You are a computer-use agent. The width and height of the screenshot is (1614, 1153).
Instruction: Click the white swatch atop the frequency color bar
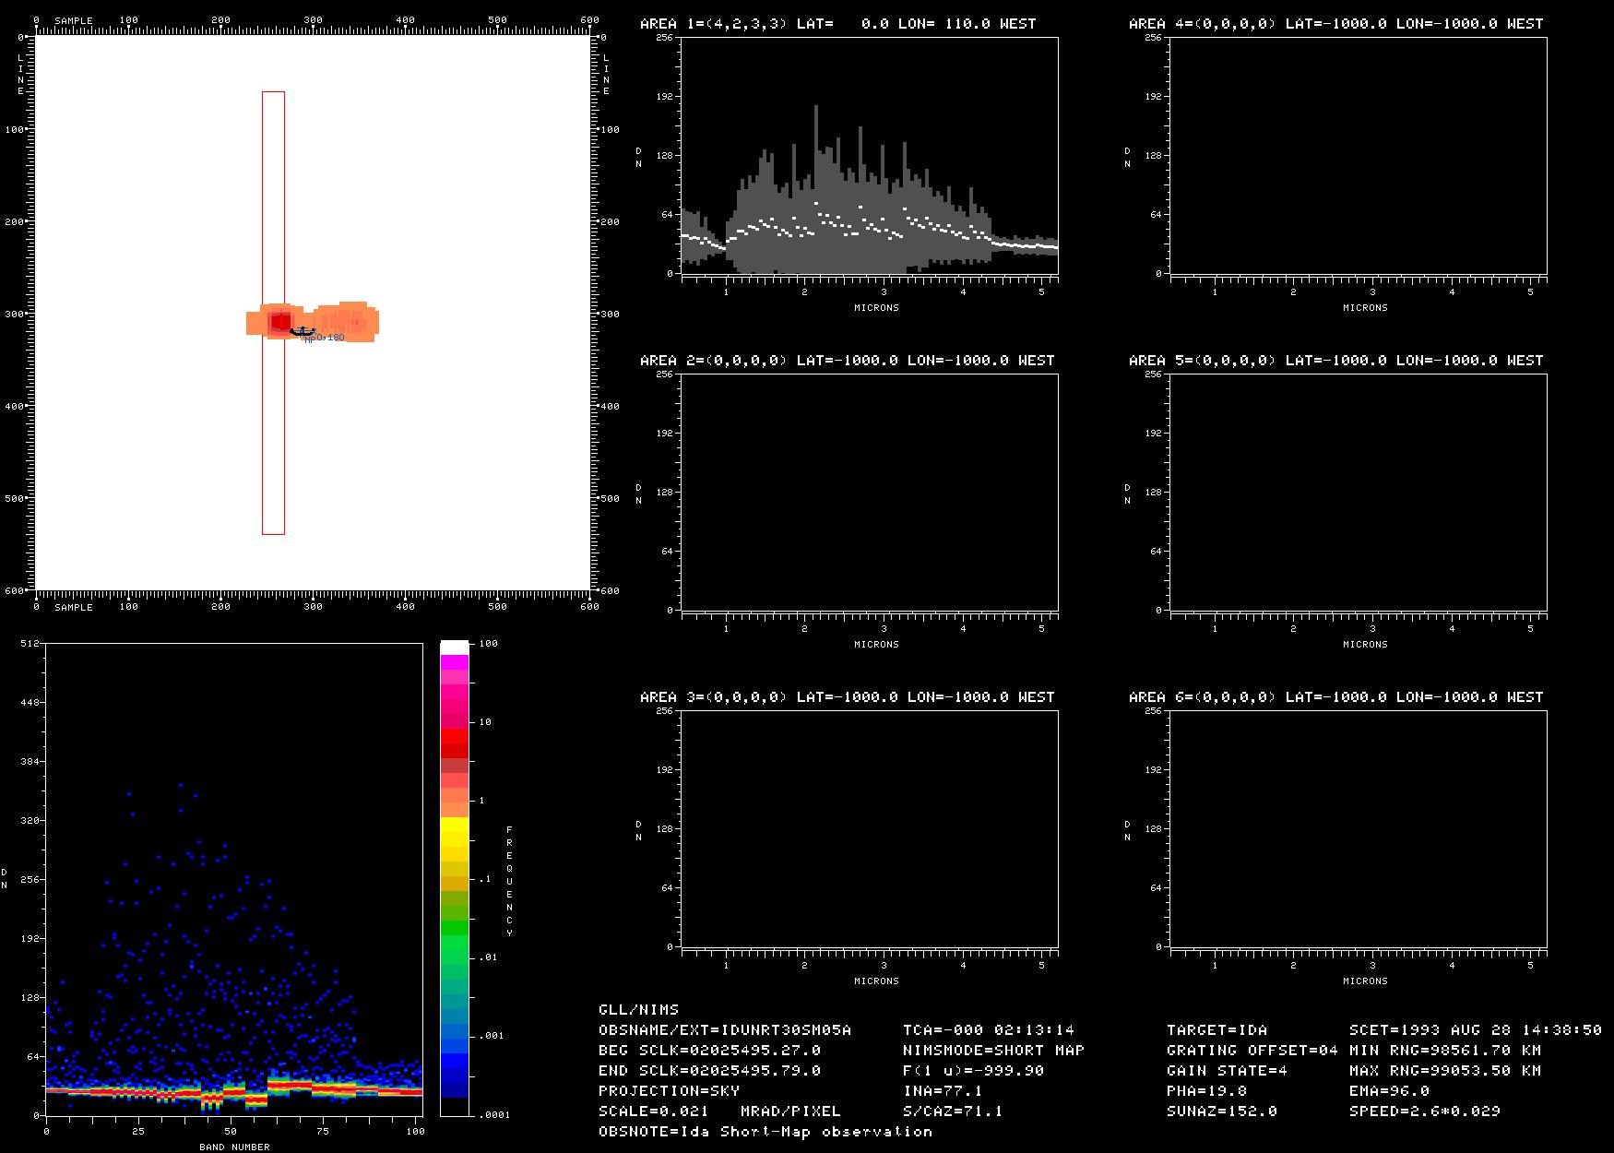454,648
